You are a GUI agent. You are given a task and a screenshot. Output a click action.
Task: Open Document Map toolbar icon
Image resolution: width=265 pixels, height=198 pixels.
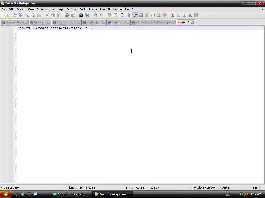[x=147, y=15]
